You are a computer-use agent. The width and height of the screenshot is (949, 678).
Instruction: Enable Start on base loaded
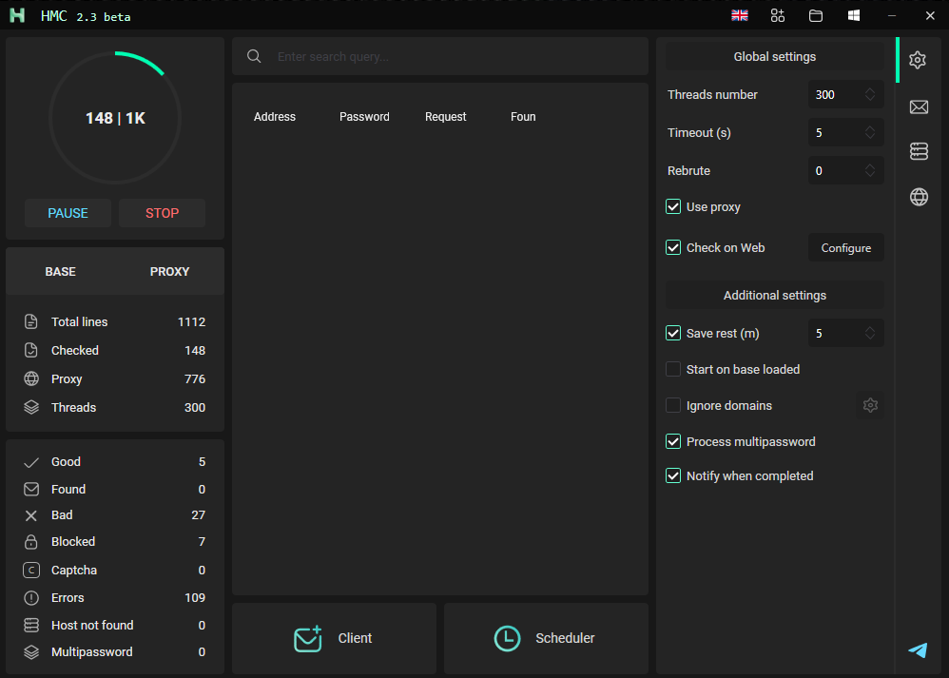[x=673, y=369]
